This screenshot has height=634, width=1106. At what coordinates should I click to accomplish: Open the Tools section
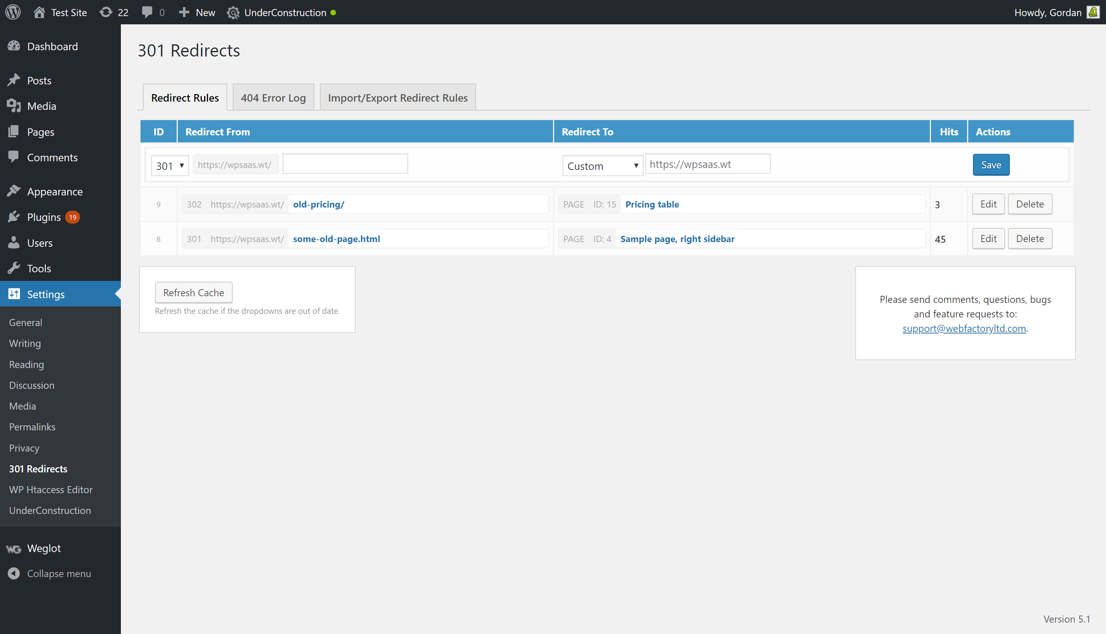pos(38,268)
